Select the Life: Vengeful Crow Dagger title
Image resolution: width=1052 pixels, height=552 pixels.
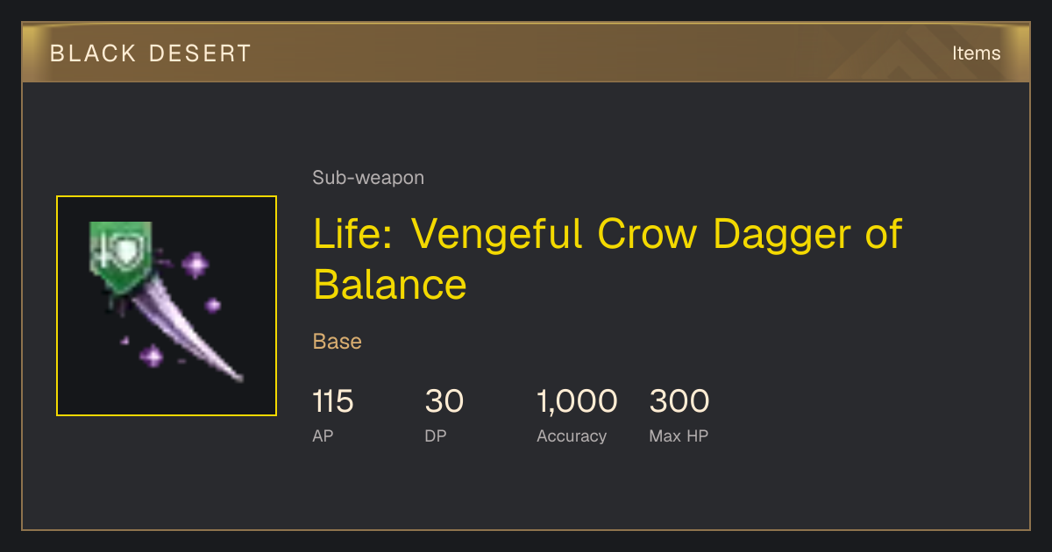607,258
